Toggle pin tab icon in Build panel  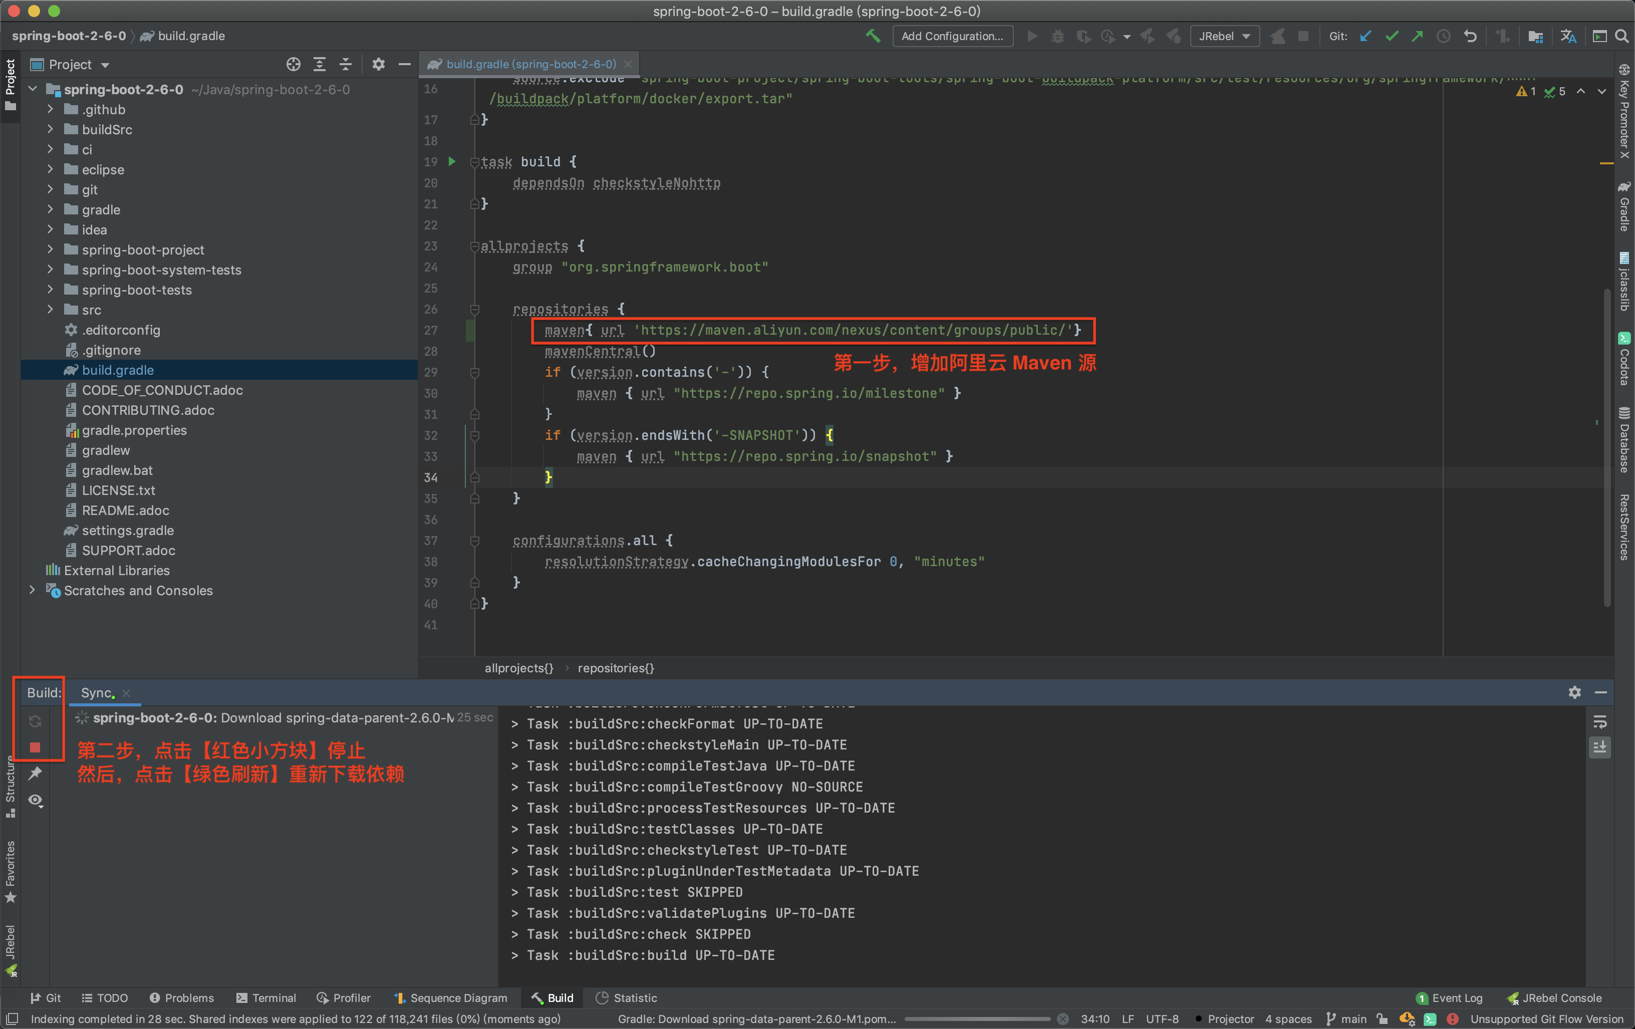35,774
